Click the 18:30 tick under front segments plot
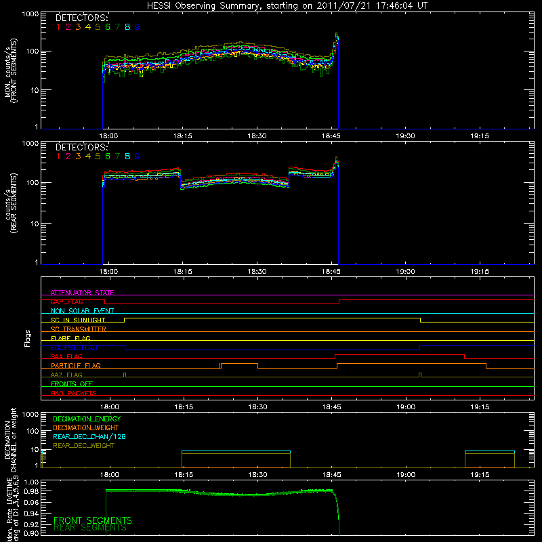 coord(257,136)
